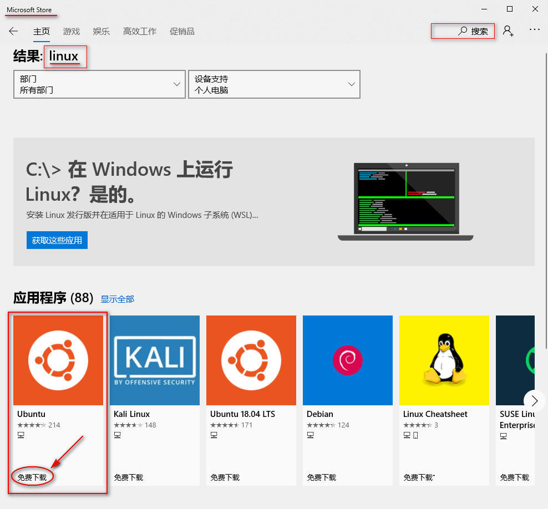Screen dimensions: 548x509
Task: Open the user account icon
Action: coord(508,32)
